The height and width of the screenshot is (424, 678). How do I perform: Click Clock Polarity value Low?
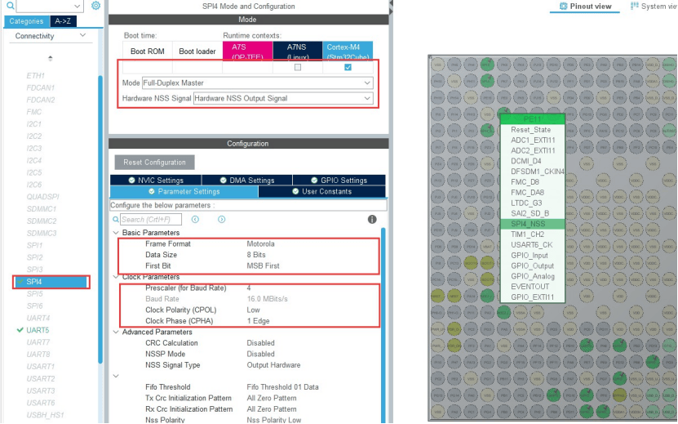pyautogui.click(x=253, y=310)
